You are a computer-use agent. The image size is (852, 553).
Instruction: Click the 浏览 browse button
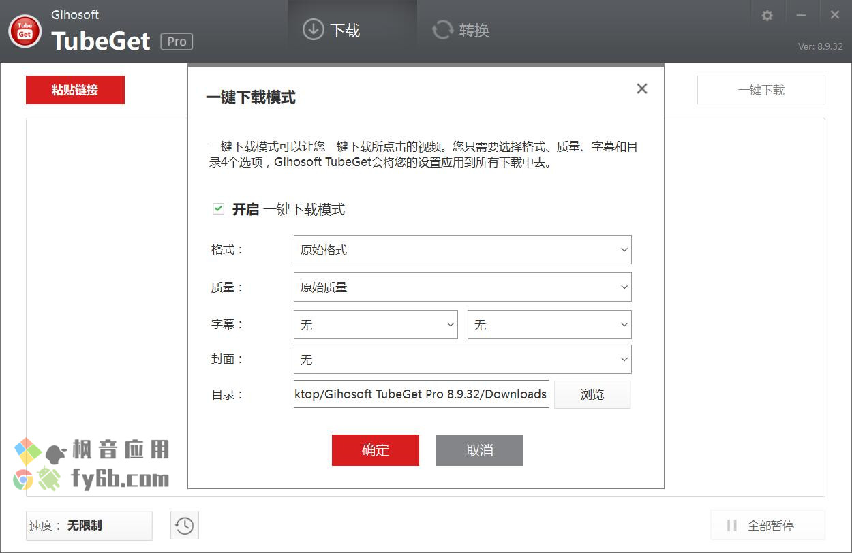coord(592,394)
